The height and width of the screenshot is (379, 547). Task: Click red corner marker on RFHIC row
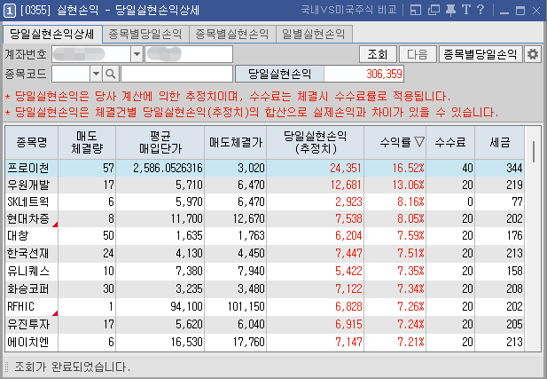click(55, 313)
